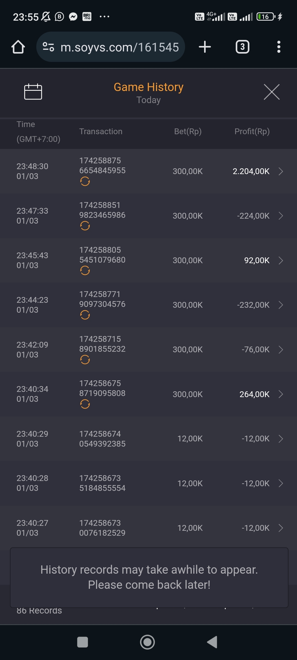Expand the 23:40:29 record chevron
This screenshot has height=660, width=297.
tap(280, 439)
